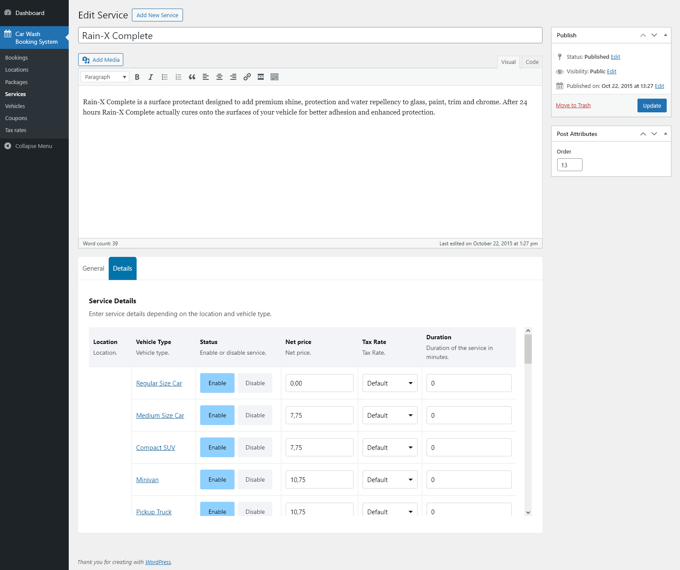Disable service for Regular Size Car
The image size is (680, 570).
tap(255, 383)
